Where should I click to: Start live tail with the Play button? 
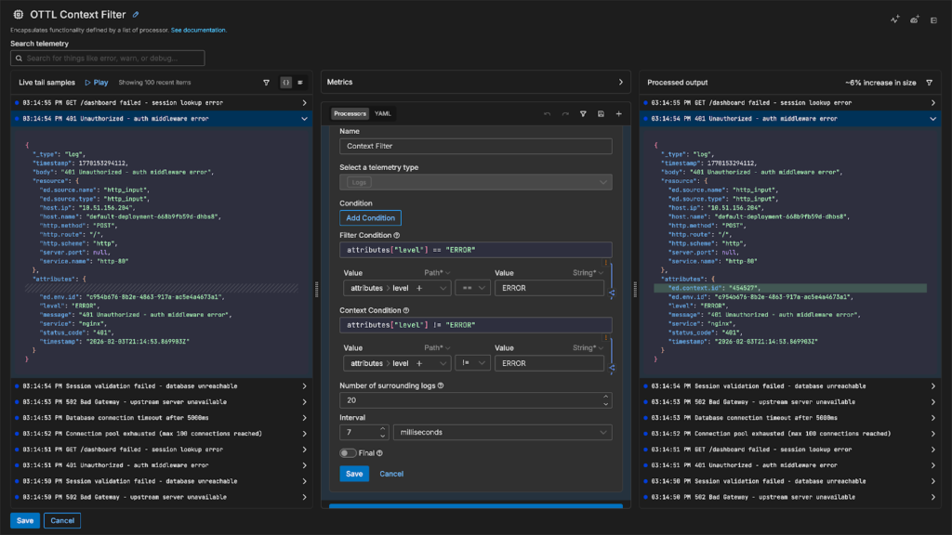coord(97,83)
